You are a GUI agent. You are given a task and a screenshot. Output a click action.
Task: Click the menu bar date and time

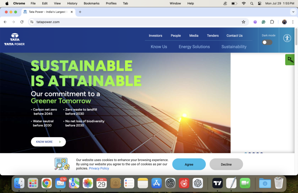pos(280,3)
